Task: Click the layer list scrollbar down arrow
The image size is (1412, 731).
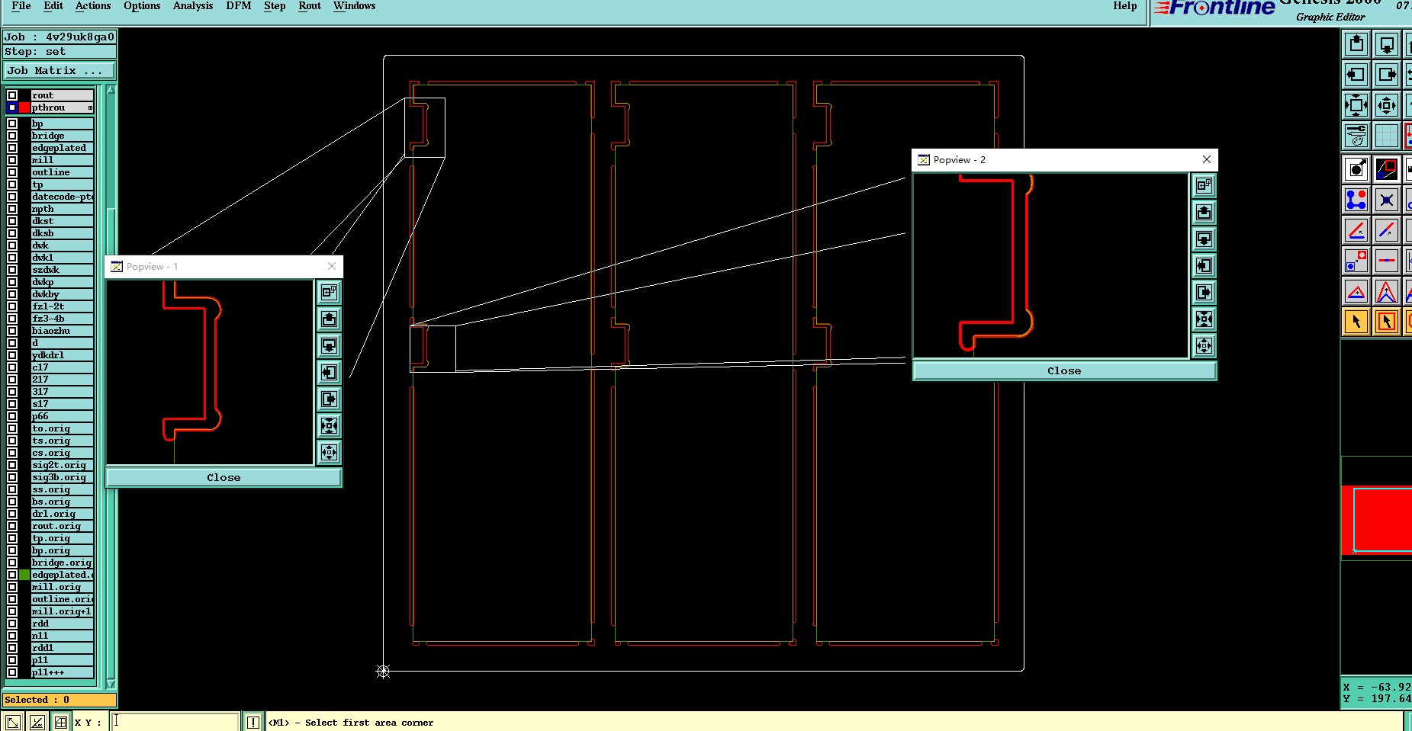Action: pos(111,684)
